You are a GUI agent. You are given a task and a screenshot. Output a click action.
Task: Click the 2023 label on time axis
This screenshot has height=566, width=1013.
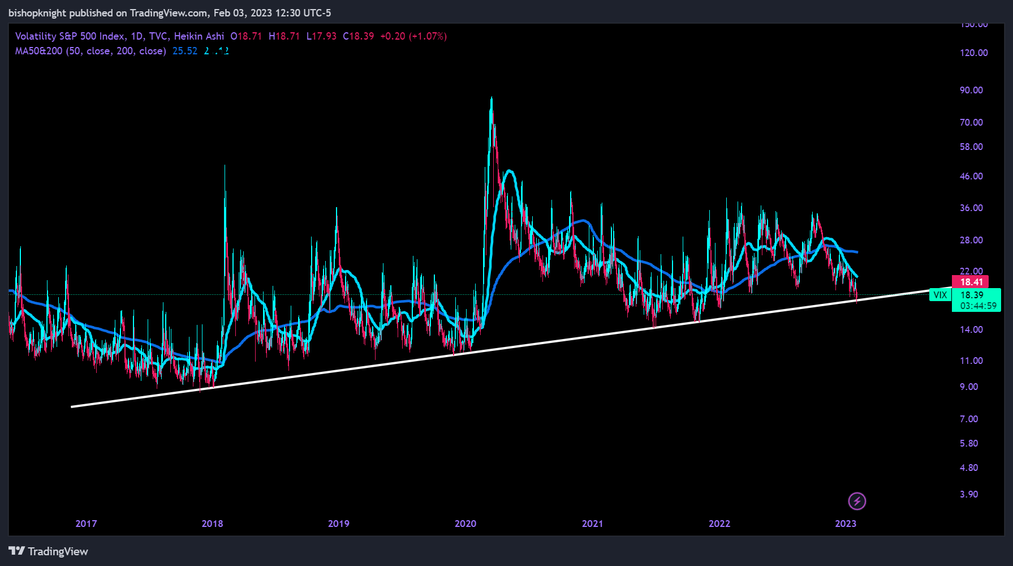pos(846,524)
